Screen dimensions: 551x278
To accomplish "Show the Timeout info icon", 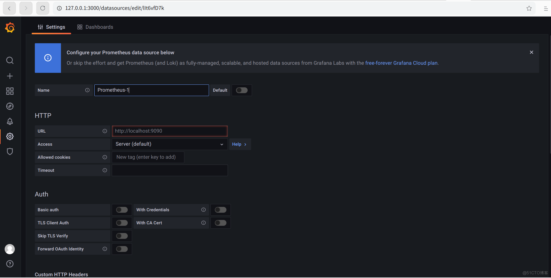I will tap(105, 170).
